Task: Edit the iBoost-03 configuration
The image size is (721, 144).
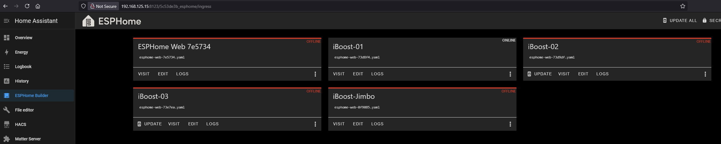Action: [x=193, y=124]
